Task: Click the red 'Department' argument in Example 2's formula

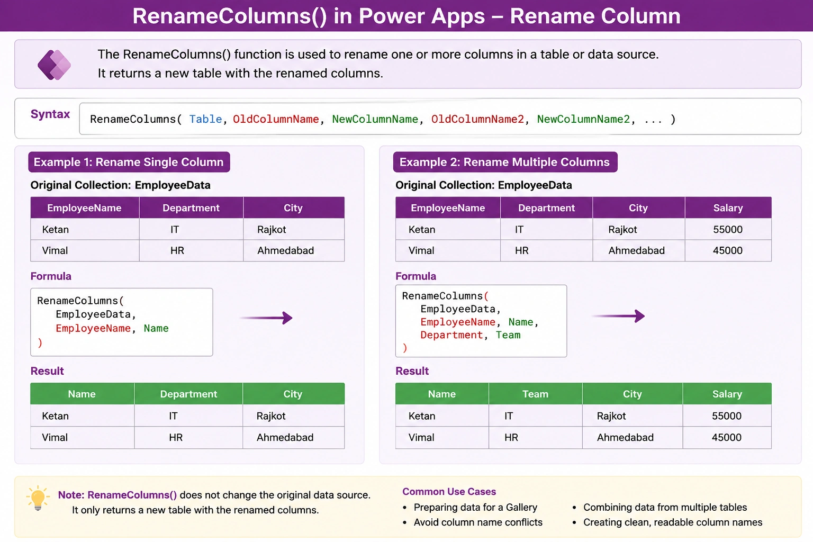Action: coord(451,335)
